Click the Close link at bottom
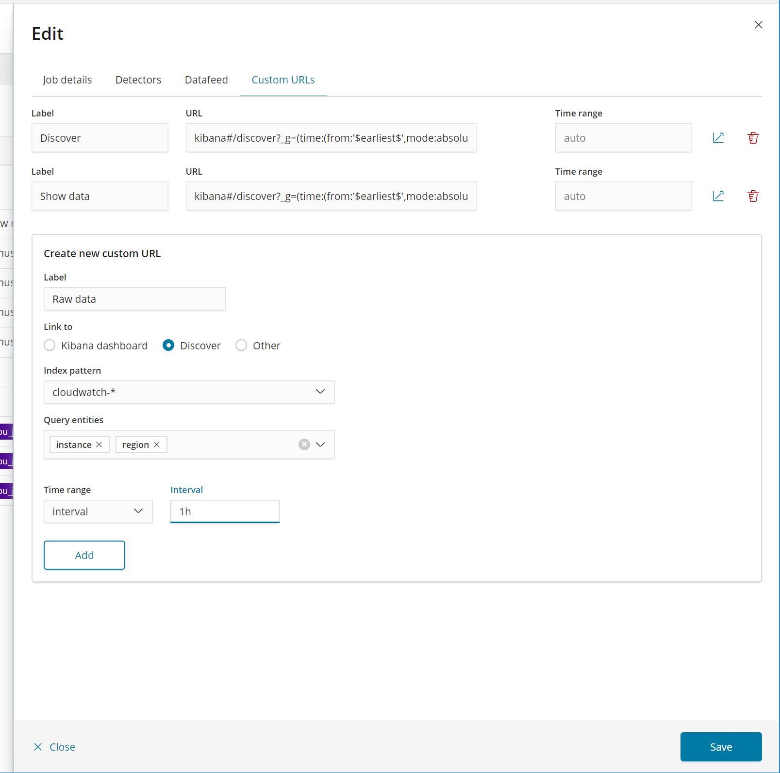 coord(54,747)
